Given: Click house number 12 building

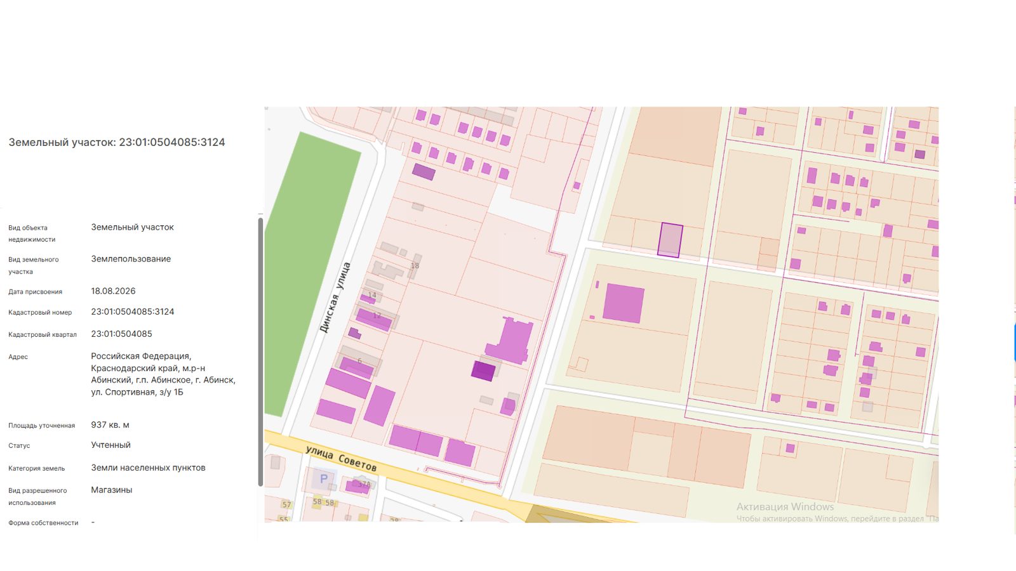Looking at the screenshot, I should [375, 319].
